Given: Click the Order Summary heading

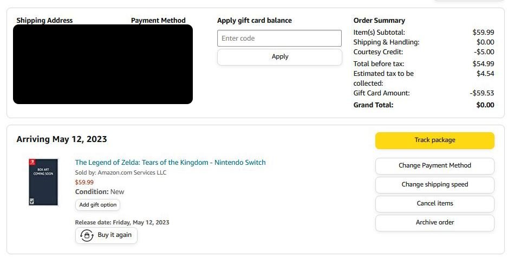Looking at the screenshot, I should (379, 21).
